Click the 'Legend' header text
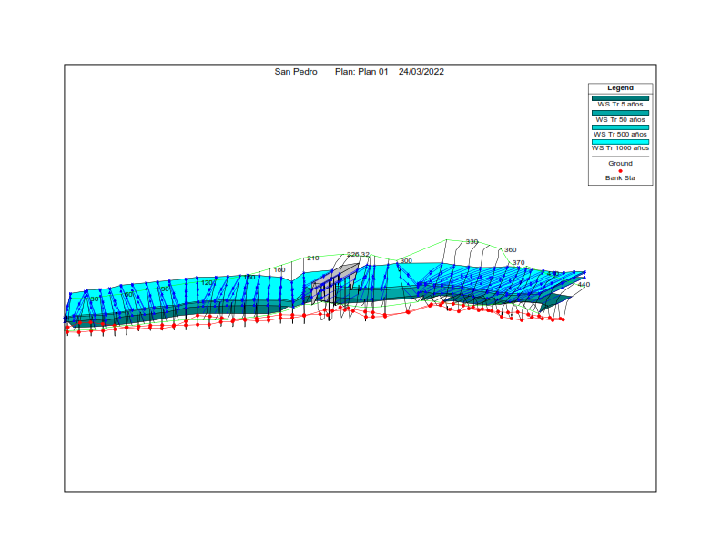 click(x=620, y=87)
